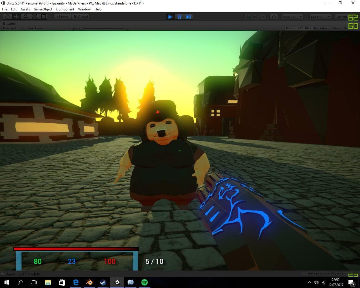The image size is (360, 288).
Task: Open the File menu
Action: pyautogui.click(x=4, y=9)
